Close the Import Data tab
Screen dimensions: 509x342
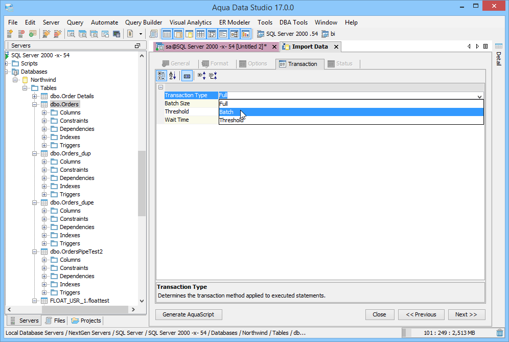pyautogui.click(x=336, y=47)
